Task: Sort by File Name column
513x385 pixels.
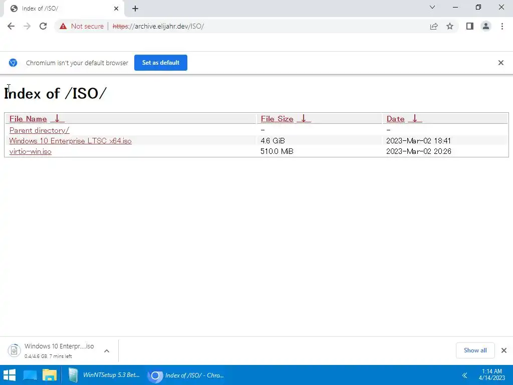Action: coord(28,119)
